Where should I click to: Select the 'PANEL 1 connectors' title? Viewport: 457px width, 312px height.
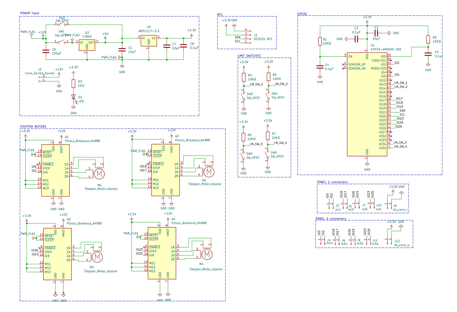[332, 182]
